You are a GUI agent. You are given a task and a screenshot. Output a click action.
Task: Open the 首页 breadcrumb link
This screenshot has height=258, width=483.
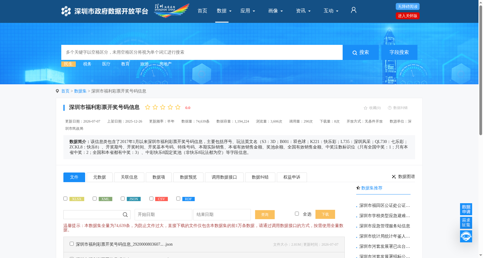pyautogui.click(x=65, y=91)
